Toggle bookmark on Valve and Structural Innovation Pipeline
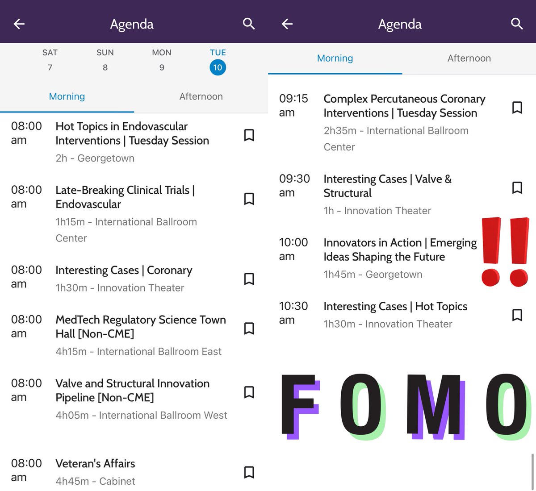This screenshot has height=491, width=536. tap(249, 392)
